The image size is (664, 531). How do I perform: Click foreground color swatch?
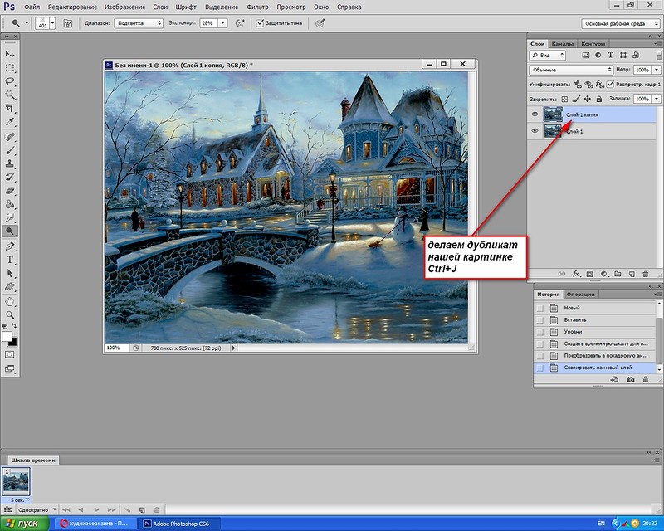click(7, 337)
